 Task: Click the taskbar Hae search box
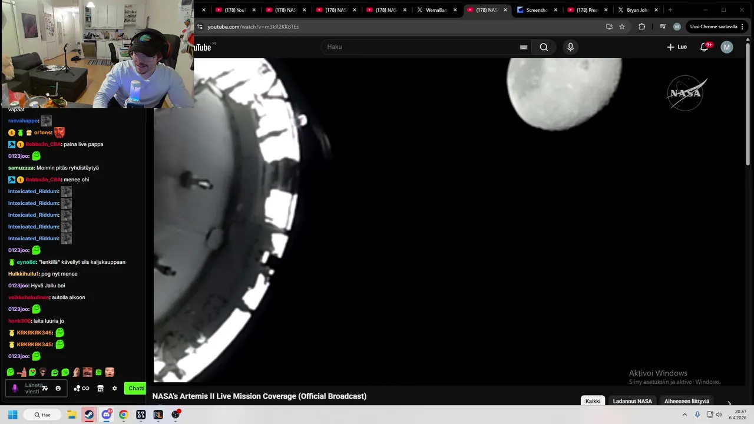click(42, 415)
